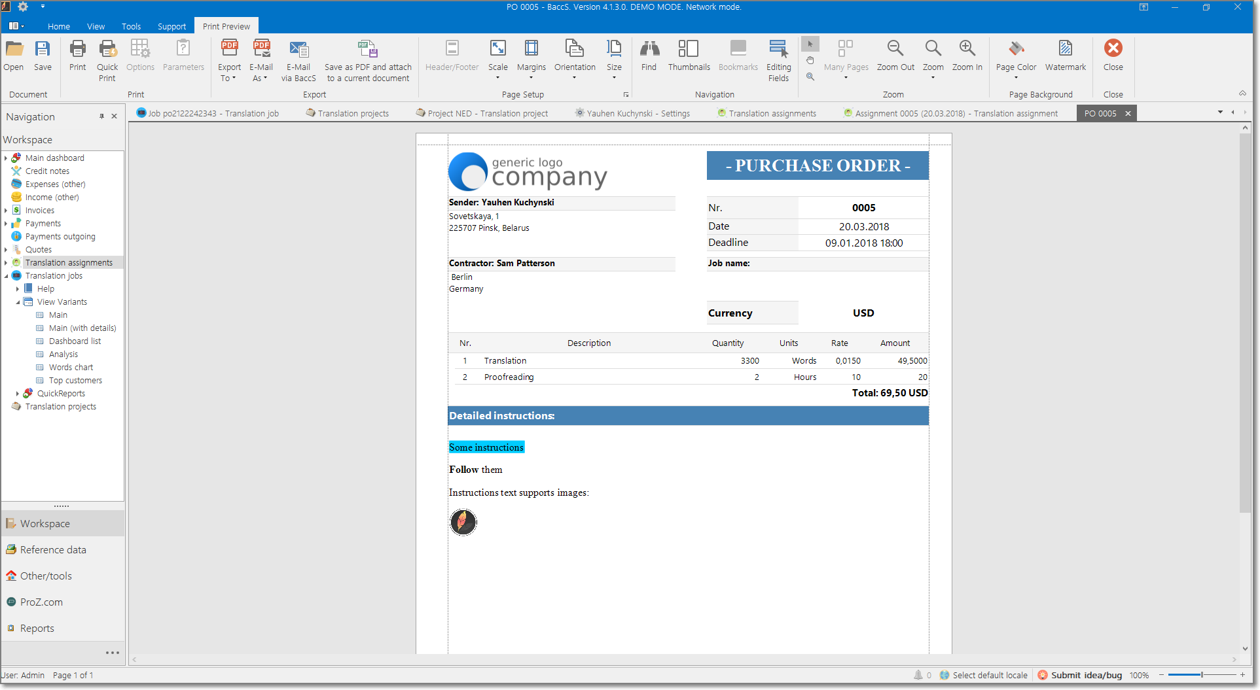Close the print preview with red Close icon

pyautogui.click(x=1113, y=55)
